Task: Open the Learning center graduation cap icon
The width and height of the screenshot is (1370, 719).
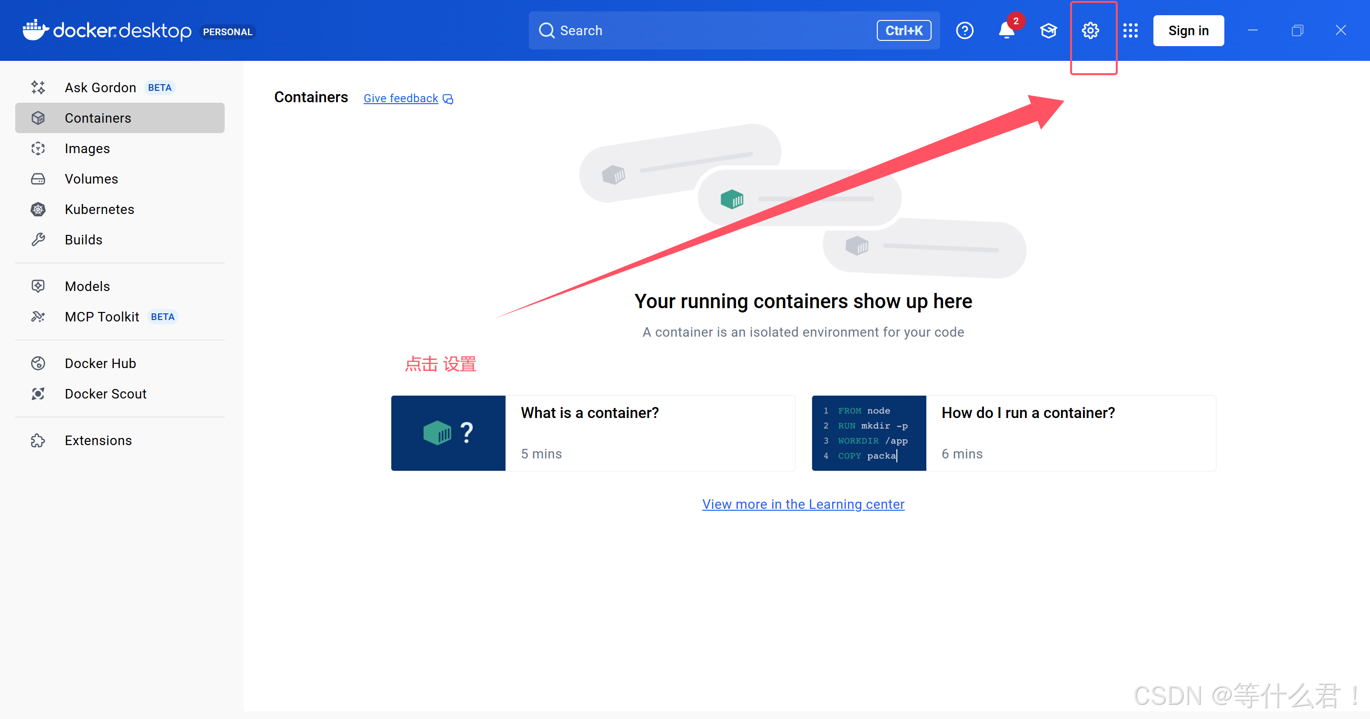Action: [x=1048, y=31]
